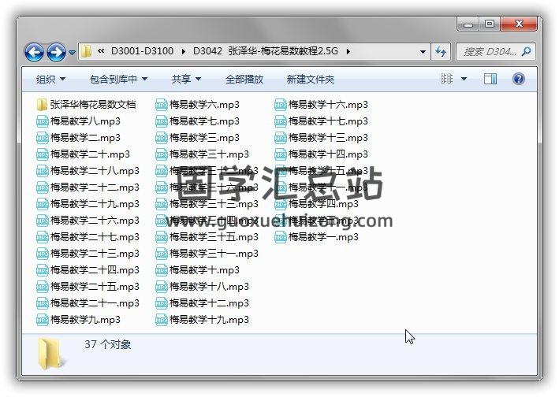
Task: Select the icon of 梅易教学二十八.mp3
Action: [x=42, y=171]
